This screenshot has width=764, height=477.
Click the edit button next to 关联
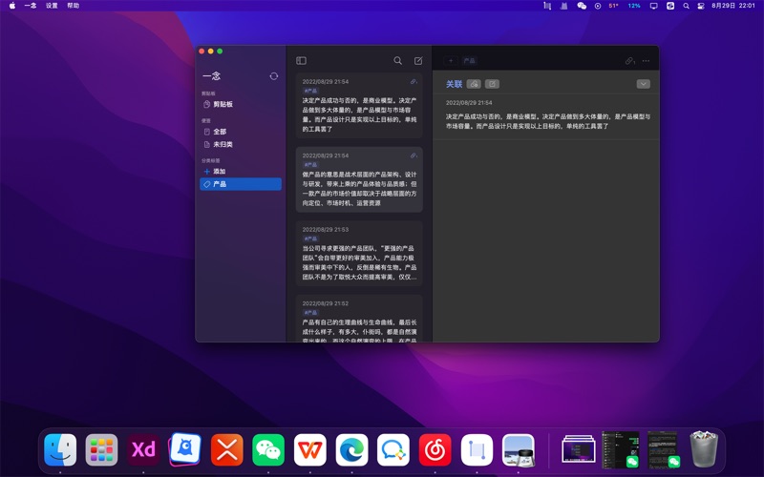click(492, 84)
